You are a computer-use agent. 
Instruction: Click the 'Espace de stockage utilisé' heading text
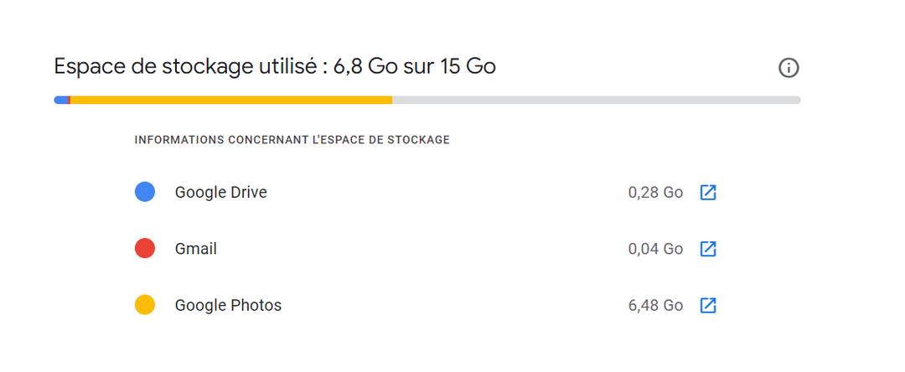coord(185,66)
